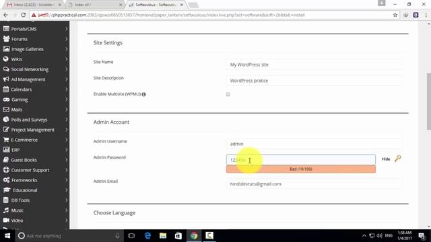Screen dimensions: 431x242
Task: Open File Explorer from the taskbar
Action: (163, 236)
